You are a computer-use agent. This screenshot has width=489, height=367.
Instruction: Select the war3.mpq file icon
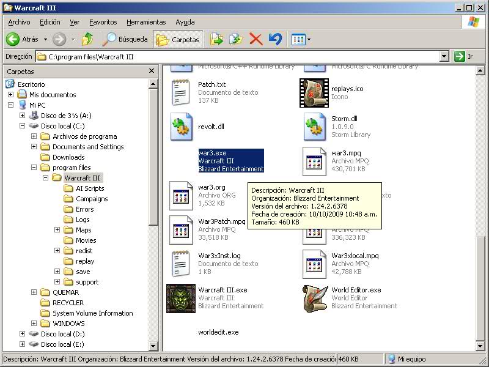click(314, 161)
